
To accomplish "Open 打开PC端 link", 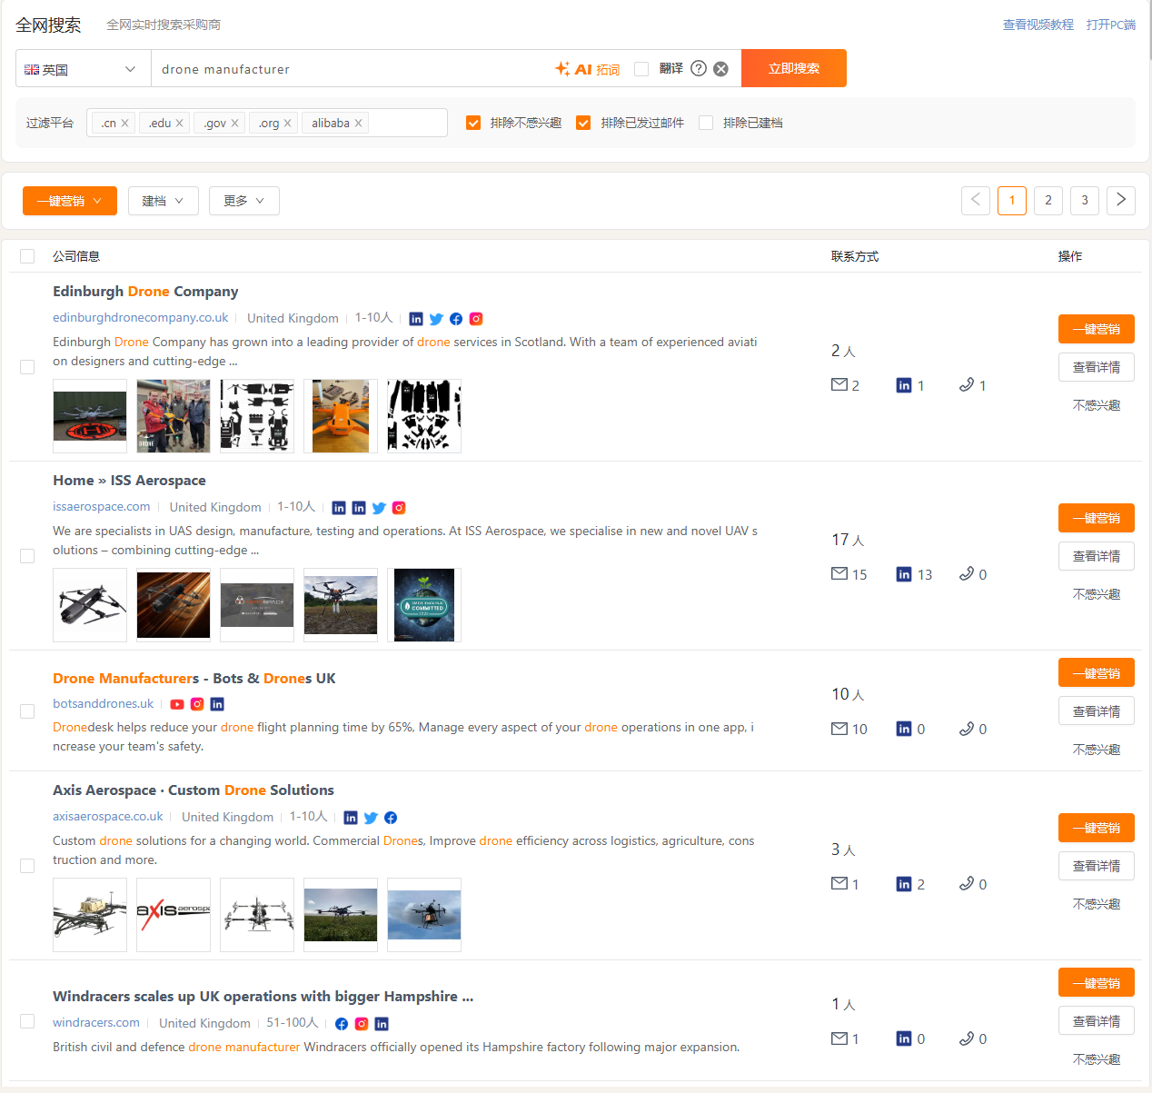I will [x=1111, y=25].
